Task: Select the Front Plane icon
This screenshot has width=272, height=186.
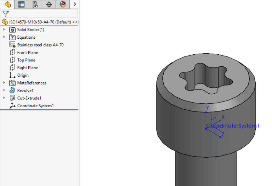Action: pos(13,53)
